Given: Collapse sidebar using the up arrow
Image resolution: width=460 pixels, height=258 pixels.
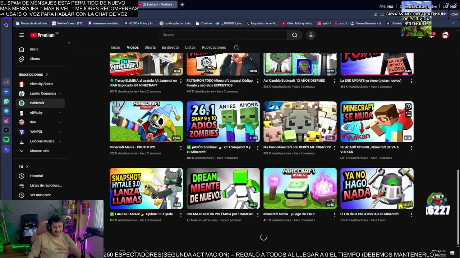Looking at the screenshot, I should point(69,43).
